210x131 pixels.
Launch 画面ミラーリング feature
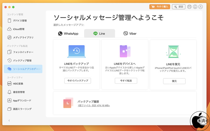pos(22,109)
